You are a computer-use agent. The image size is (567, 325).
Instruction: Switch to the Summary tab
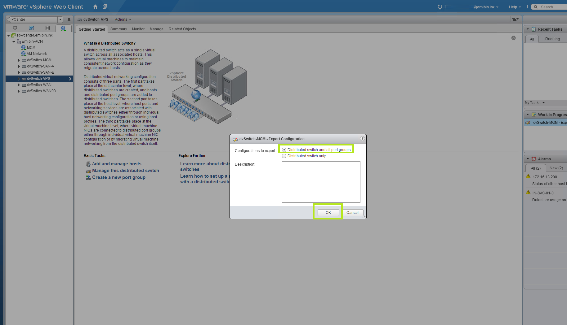(118, 29)
